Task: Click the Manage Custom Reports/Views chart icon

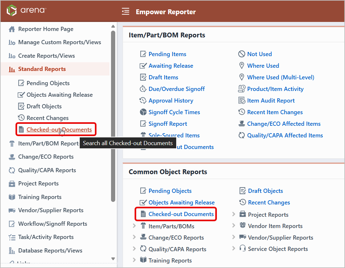Action: click(12, 42)
